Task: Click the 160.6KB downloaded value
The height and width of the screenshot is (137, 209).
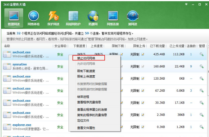Action: pyautogui.click(x=159, y=67)
